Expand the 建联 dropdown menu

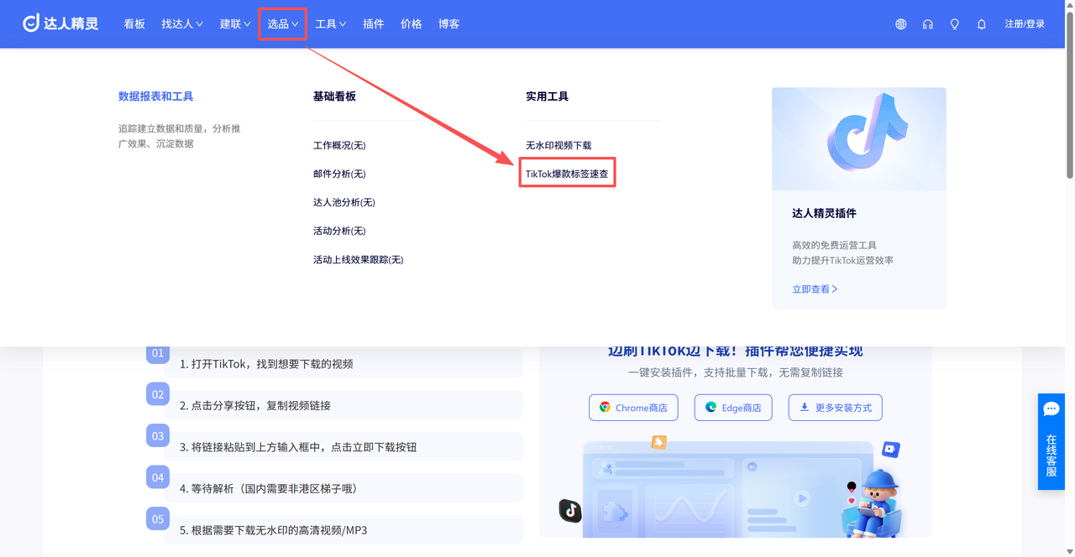[x=235, y=24]
